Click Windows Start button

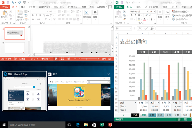(4, 125)
